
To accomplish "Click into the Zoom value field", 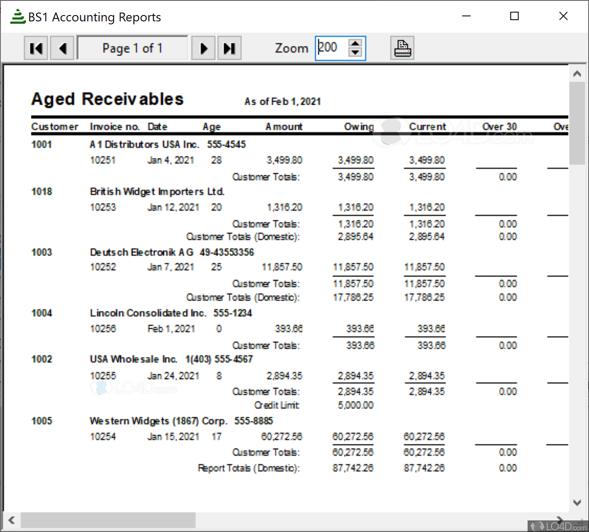I will [332, 48].
